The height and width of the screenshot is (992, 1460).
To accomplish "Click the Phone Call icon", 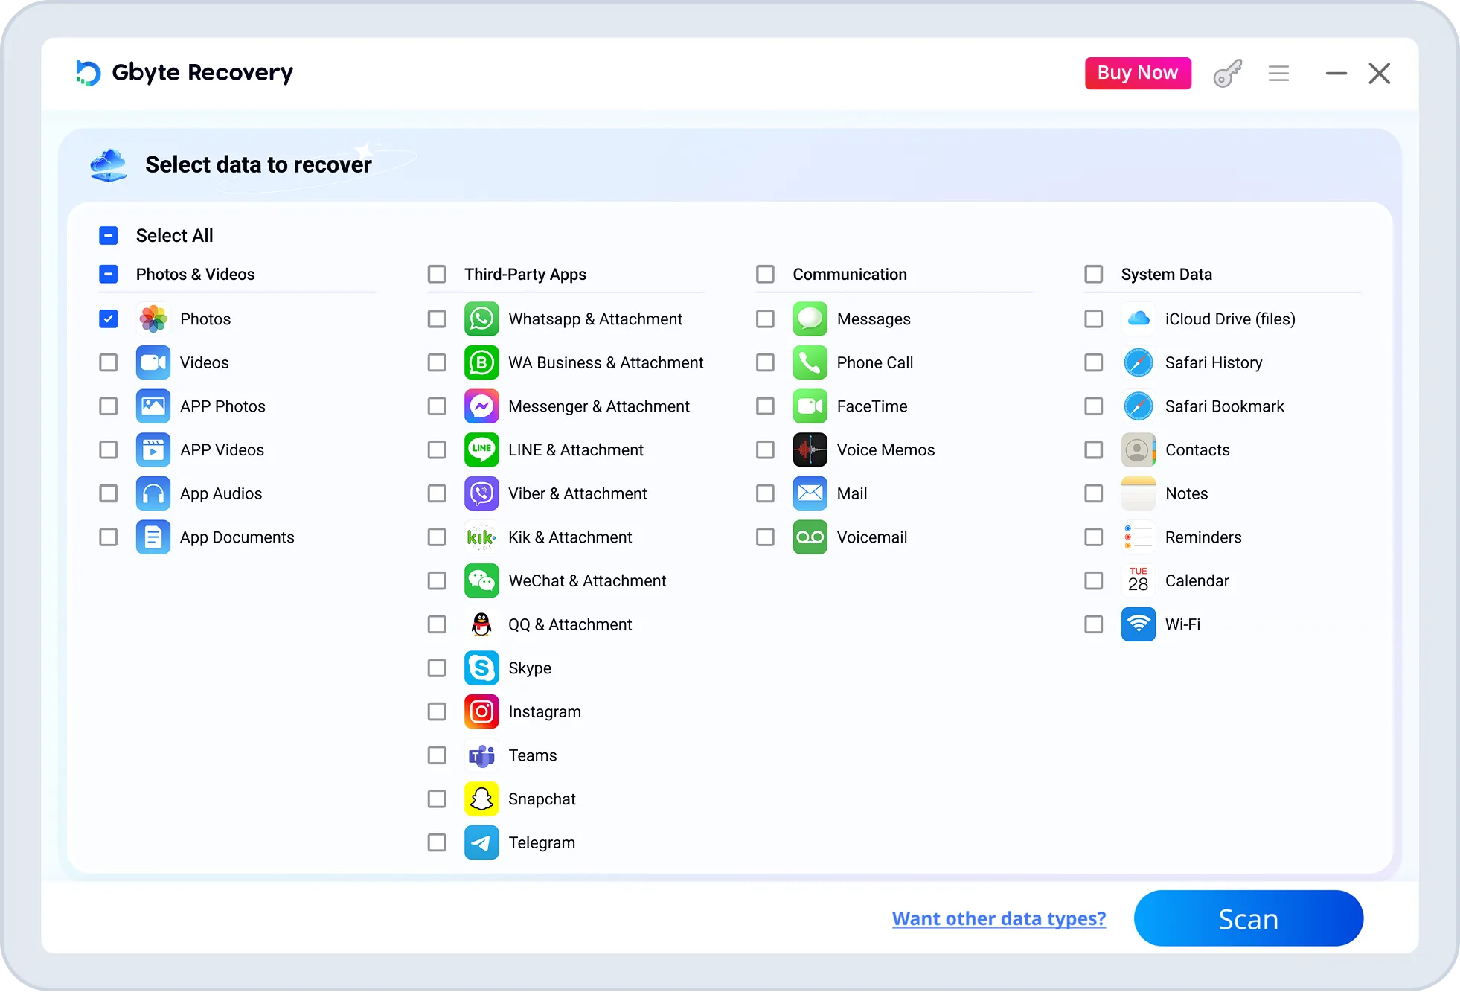I will (x=810, y=362).
